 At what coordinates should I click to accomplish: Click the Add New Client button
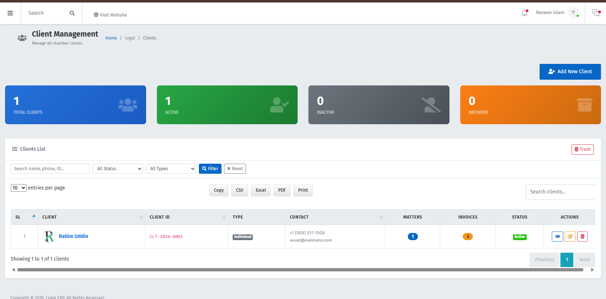[570, 72]
